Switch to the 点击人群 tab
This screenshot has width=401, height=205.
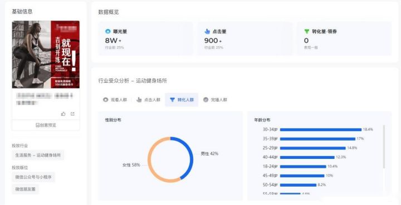pyautogui.click(x=148, y=99)
